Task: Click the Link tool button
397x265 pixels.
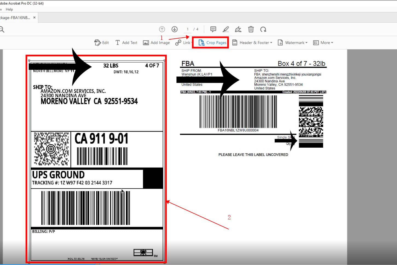Action: pos(183,43)
